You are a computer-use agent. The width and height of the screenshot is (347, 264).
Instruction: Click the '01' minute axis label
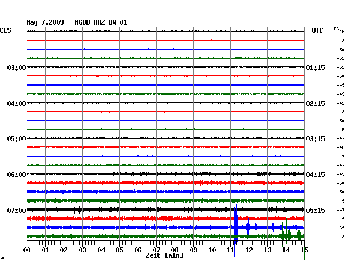pyautogui.click(x=45, y=250)
